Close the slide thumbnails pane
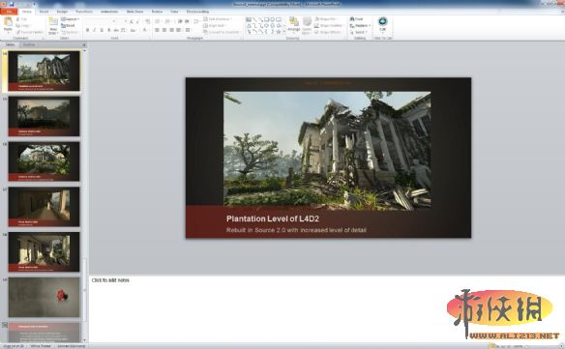The width and height of the screenshot is (565, 349). 84,44
